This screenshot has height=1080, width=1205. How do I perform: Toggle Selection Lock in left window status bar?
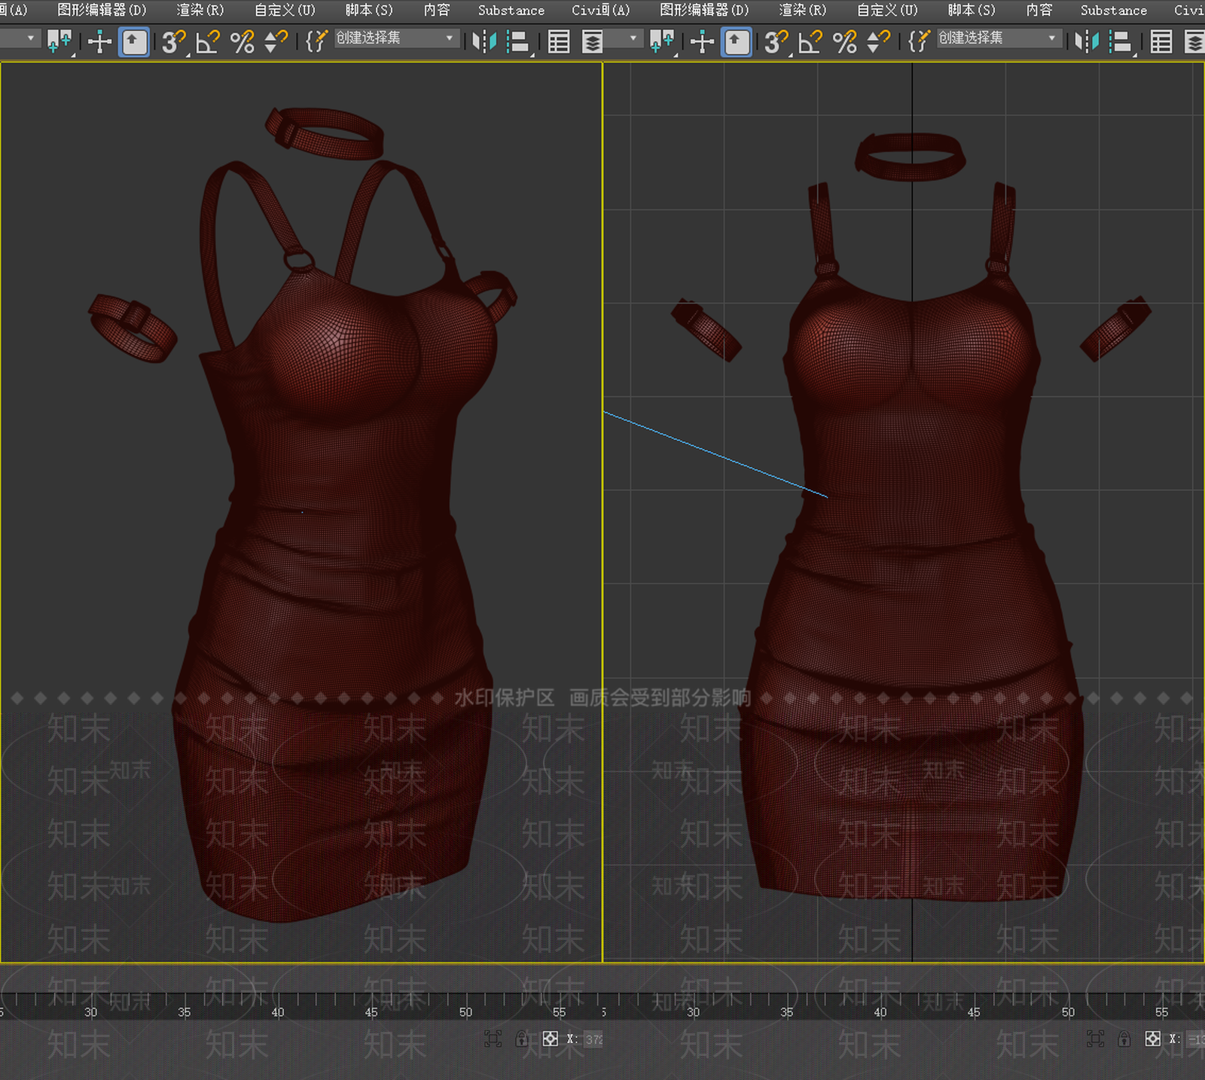point(521,1039)
